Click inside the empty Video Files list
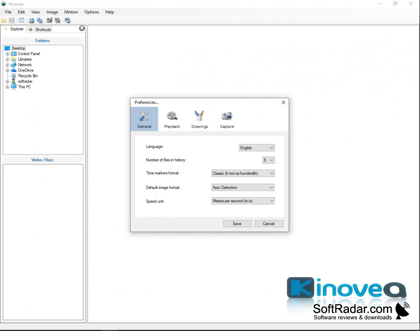Screen dimensions: 420x331 43,242
